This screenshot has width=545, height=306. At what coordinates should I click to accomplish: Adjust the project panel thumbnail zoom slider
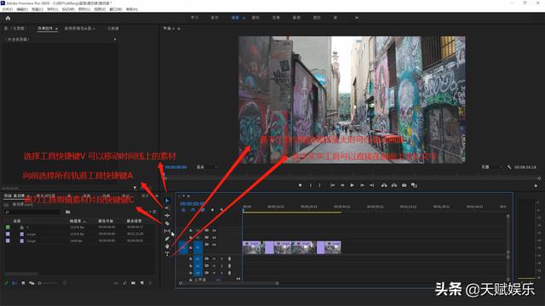(x=48, y=283)
